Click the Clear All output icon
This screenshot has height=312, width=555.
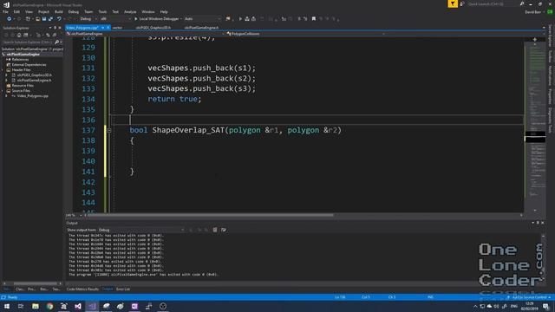coord(215,230)
